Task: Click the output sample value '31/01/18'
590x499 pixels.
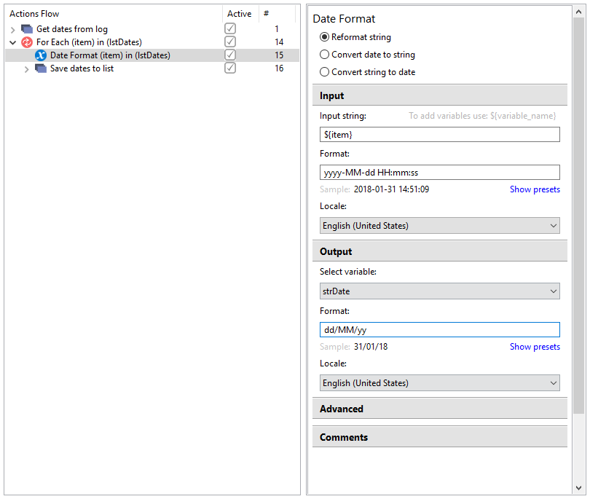Action: [371, 347]
